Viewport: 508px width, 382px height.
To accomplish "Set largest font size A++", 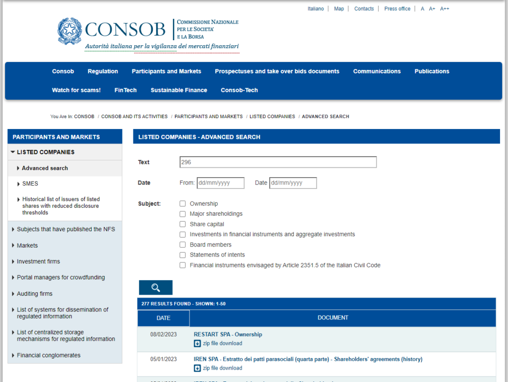I will click(x=444, y=9).
